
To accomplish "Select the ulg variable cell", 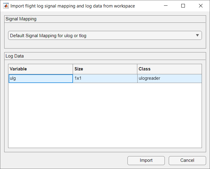I will 41,79.
